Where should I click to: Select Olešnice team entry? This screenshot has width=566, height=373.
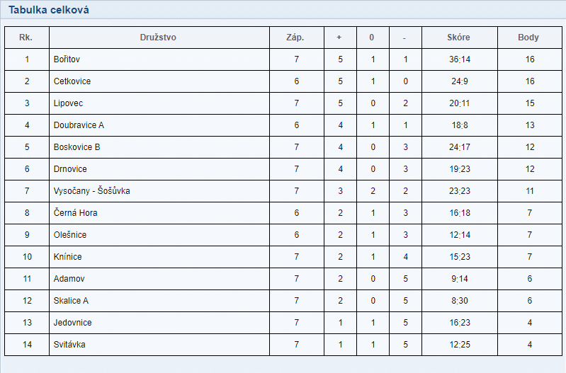70,235
